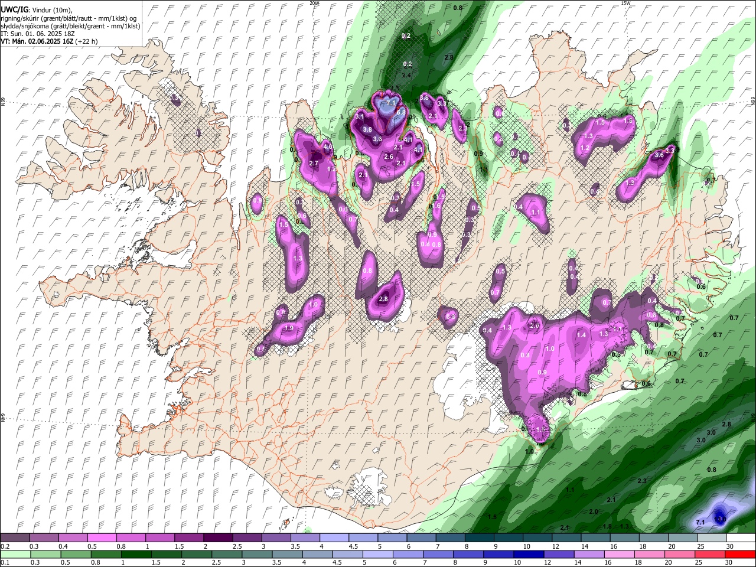Image resolution: width=756 pixels, height=567 pixels.
Task: Pick dark teal snow swatch from 8 to 9
Action: click(x=479, y=538)
